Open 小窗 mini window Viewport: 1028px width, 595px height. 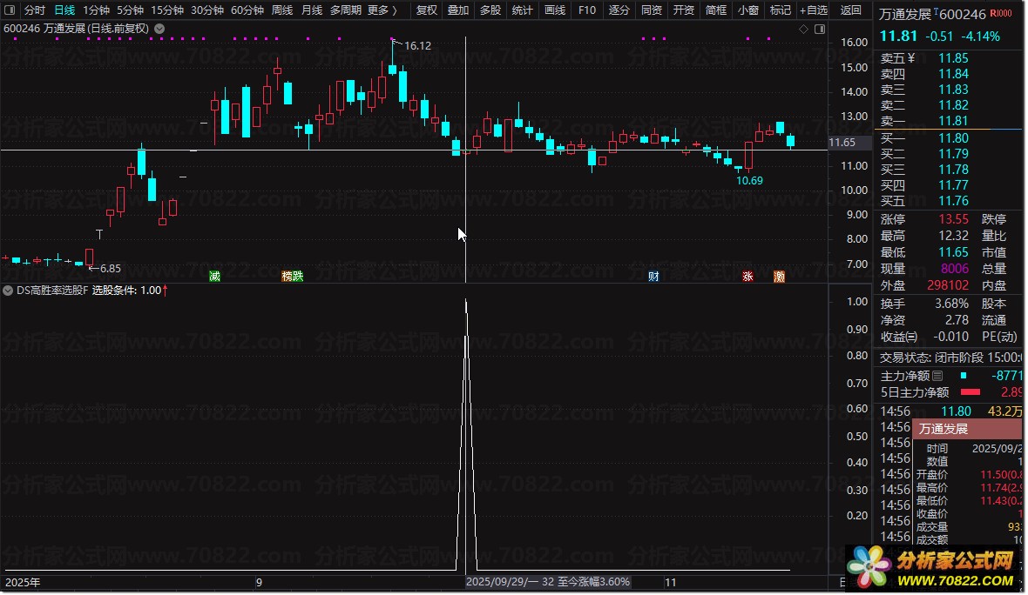pyautogui.click(x=748, y=10)
